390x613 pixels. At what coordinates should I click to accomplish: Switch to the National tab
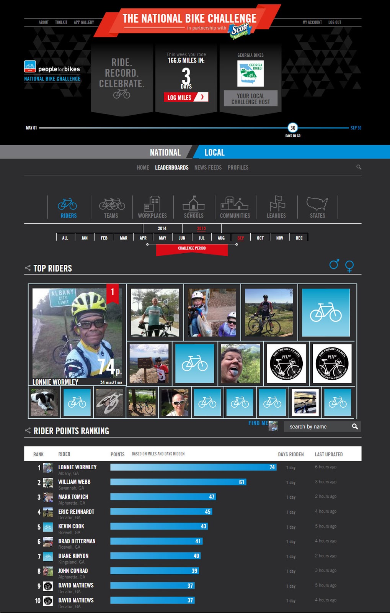pyautogui.click(x=165, y=152)
